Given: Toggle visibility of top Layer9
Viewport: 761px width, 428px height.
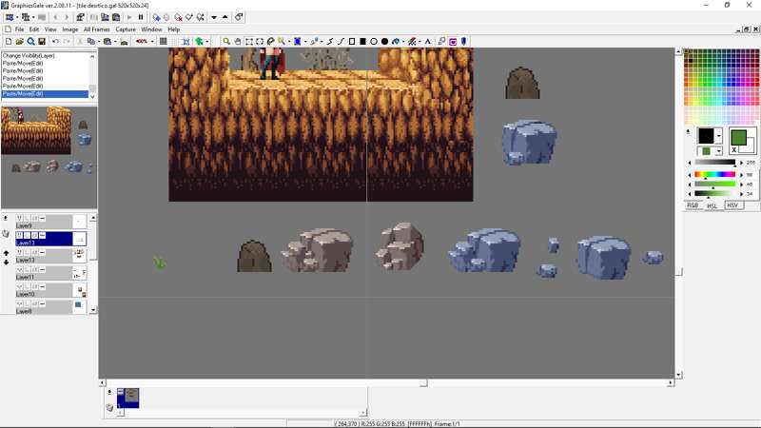Looking at the screenshot, I should [19, 219].
